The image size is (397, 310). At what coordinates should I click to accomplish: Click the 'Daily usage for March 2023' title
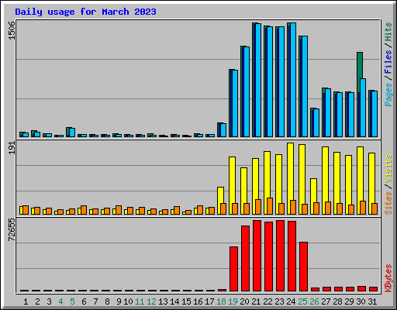(x=85, y=12)
